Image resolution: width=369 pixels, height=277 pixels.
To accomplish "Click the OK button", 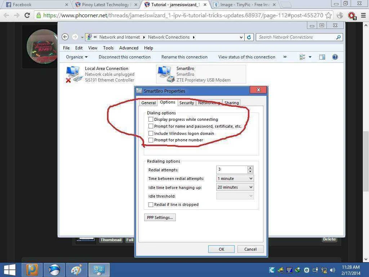I will tap(221, 249).
